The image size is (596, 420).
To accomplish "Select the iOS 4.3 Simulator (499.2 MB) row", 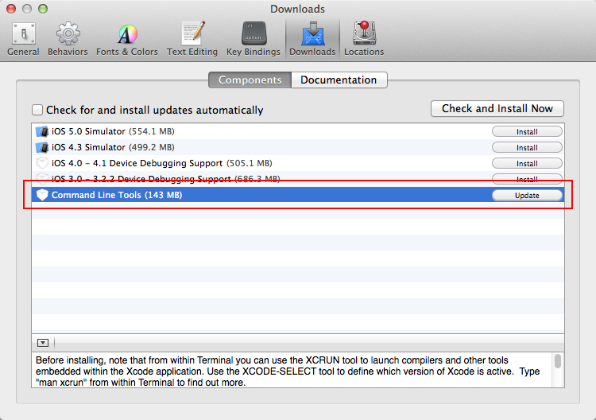I will 298,148.
